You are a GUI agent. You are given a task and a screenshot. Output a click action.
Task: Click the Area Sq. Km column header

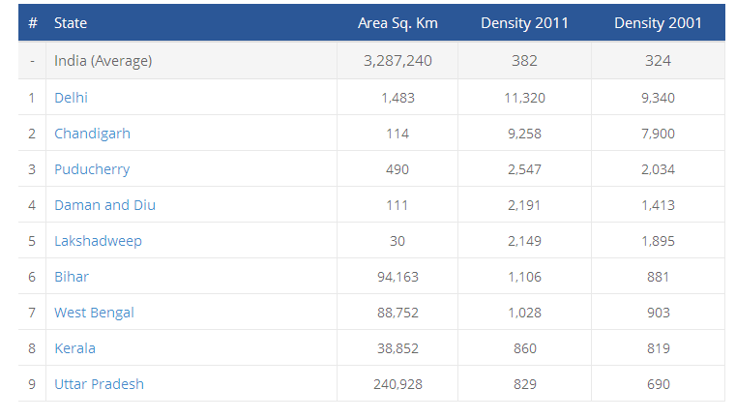tap(397, 23)
